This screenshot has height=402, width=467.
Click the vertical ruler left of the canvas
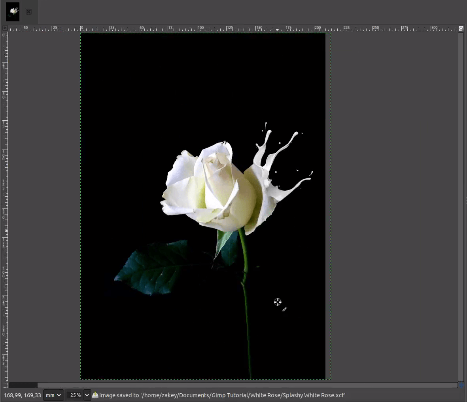[5, 198]
